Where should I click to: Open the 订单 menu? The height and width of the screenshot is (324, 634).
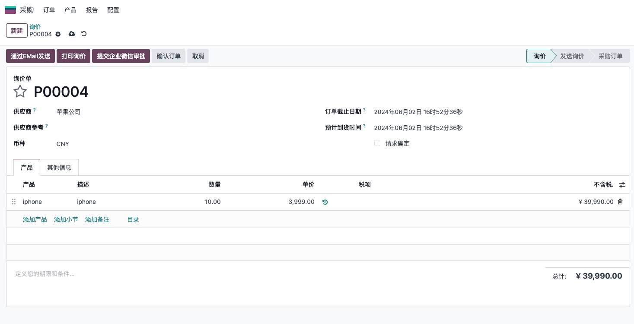point(49,10)
